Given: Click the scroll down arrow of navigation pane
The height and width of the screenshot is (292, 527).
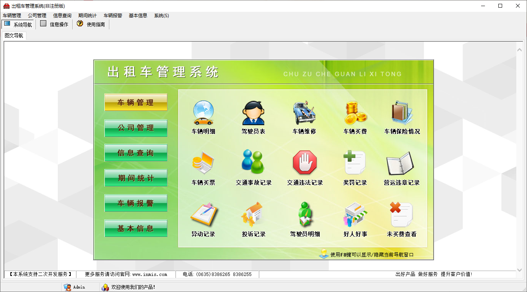Looking at the screenshot, I should pos(519,270).
